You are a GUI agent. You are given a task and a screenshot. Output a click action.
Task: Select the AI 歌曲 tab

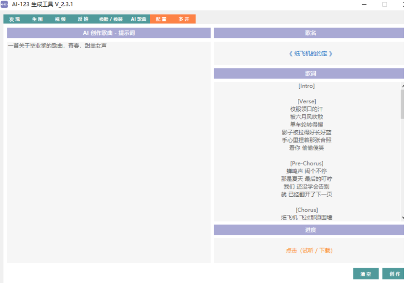138,19
